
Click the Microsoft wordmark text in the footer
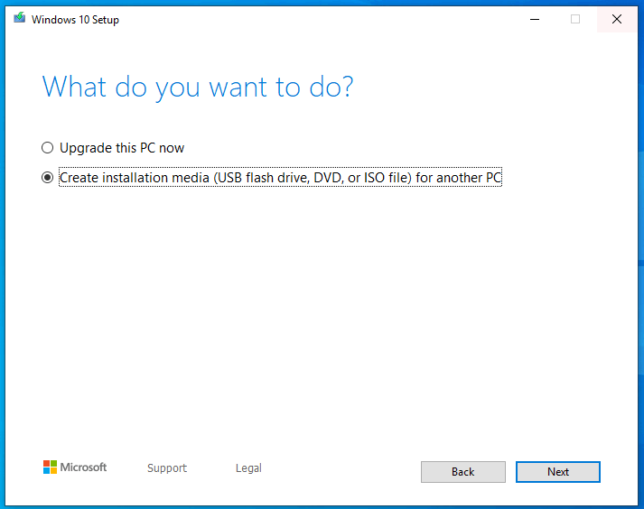(x=84, y=467)
